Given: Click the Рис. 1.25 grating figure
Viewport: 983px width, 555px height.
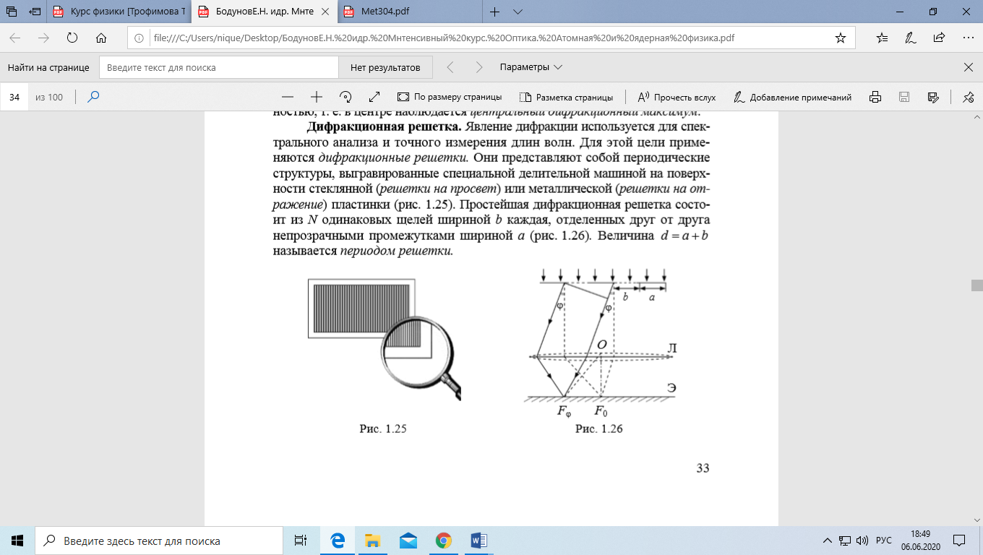Looking at the screenshot, I should 385,340.
